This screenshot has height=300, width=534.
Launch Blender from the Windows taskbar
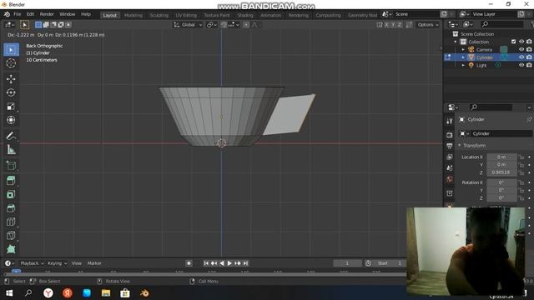(x=144, y=292)
